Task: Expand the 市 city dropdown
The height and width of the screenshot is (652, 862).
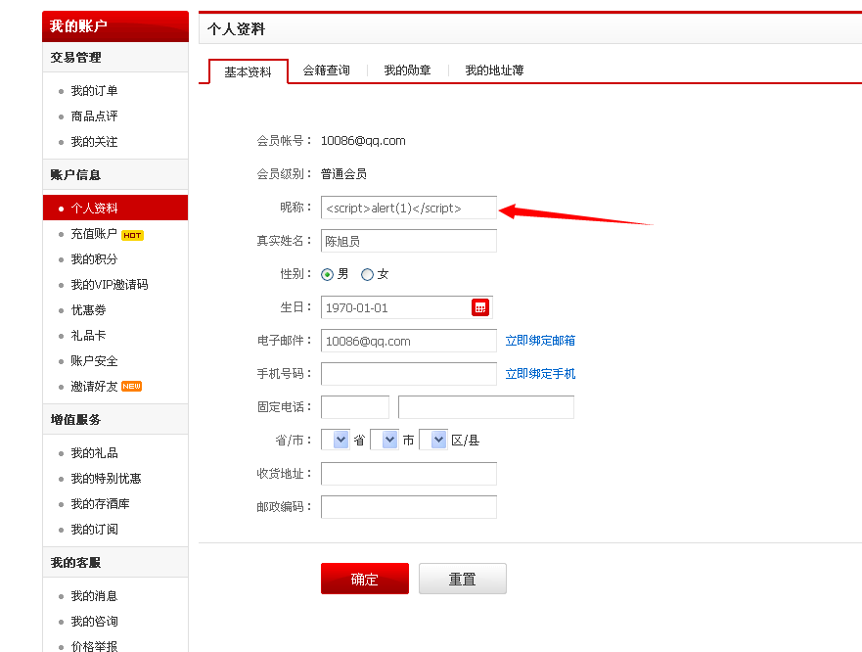Action: click(x=385, y=440)
